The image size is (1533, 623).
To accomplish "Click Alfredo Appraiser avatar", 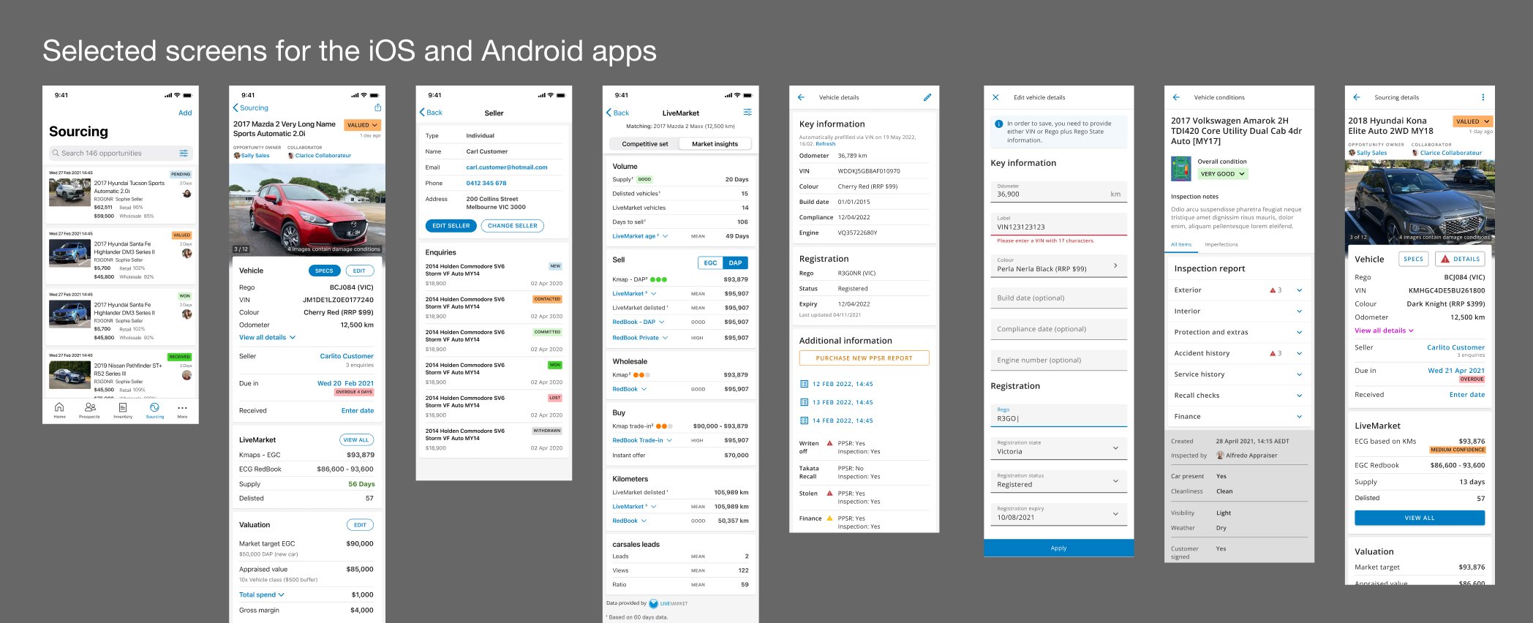I will click(1220, 456).
